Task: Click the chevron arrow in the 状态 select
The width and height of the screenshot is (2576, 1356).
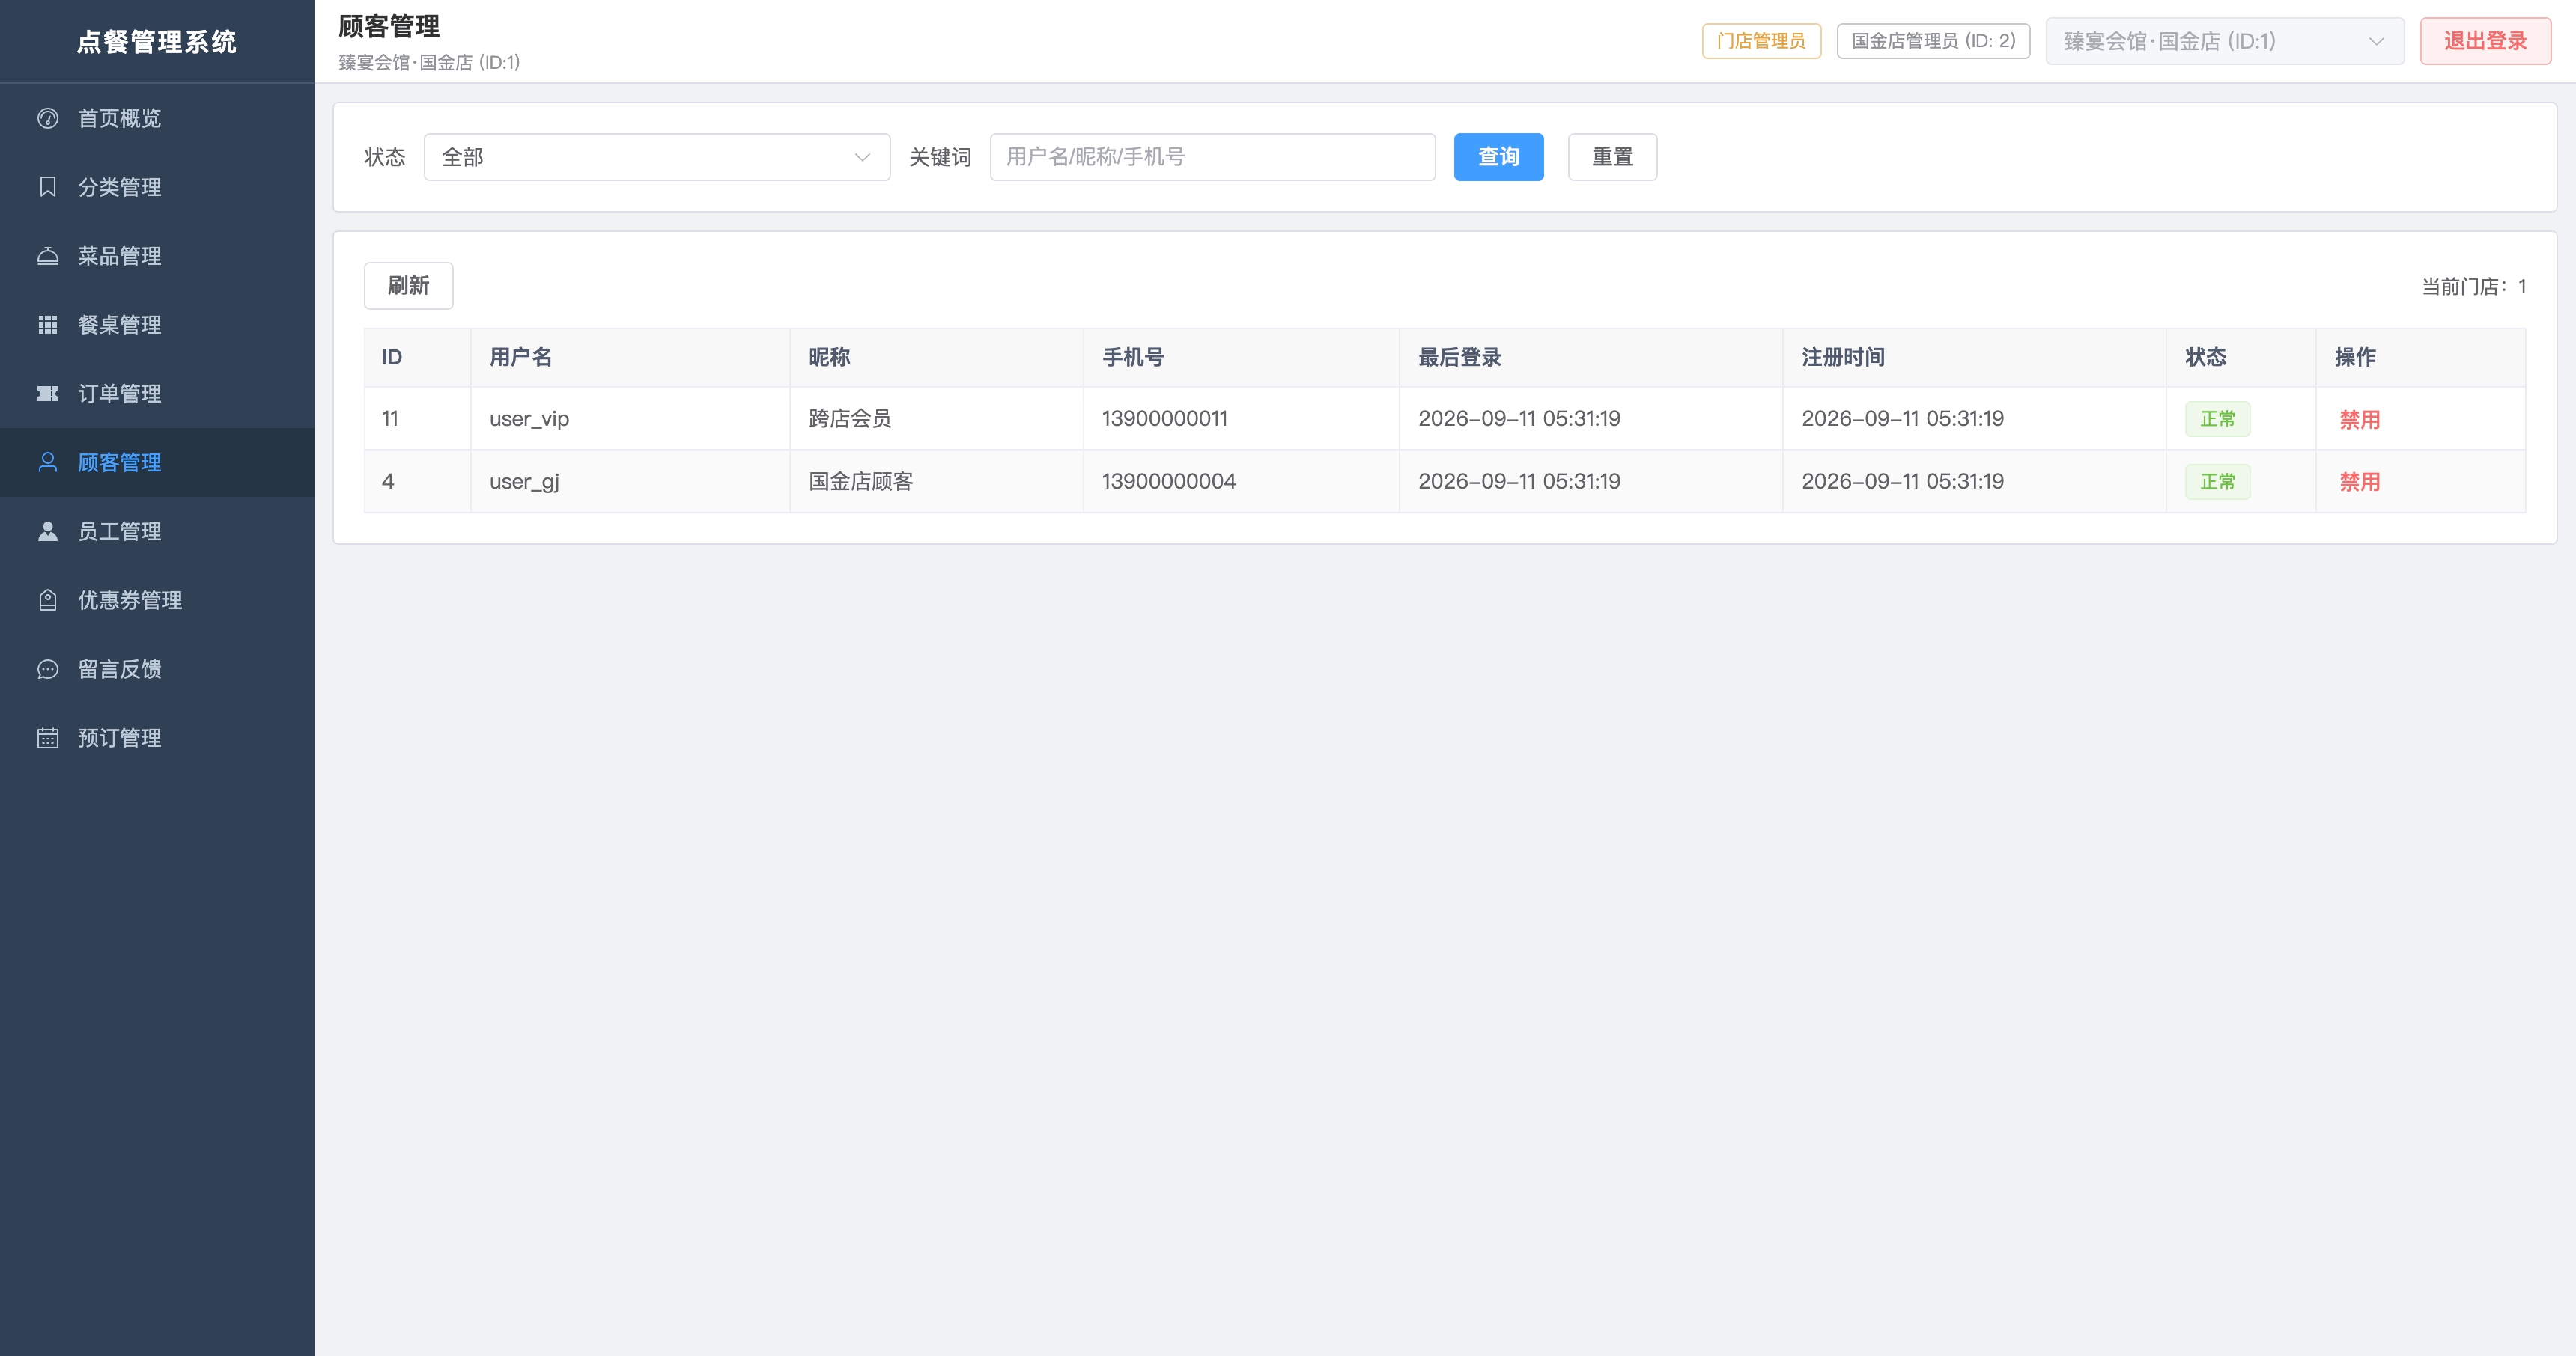Action: click(x=862, y=157)
